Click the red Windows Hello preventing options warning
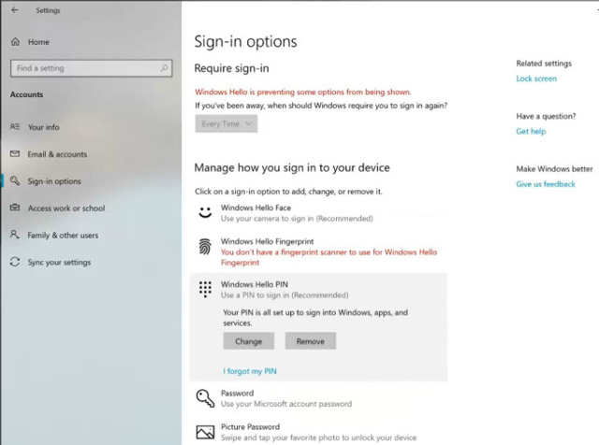The width and height of the screenshot is (599, 445). pos(303,92)
